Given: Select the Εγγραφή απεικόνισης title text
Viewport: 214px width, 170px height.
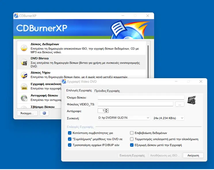Looking at the screenshot, I should [x=46, y=84].
